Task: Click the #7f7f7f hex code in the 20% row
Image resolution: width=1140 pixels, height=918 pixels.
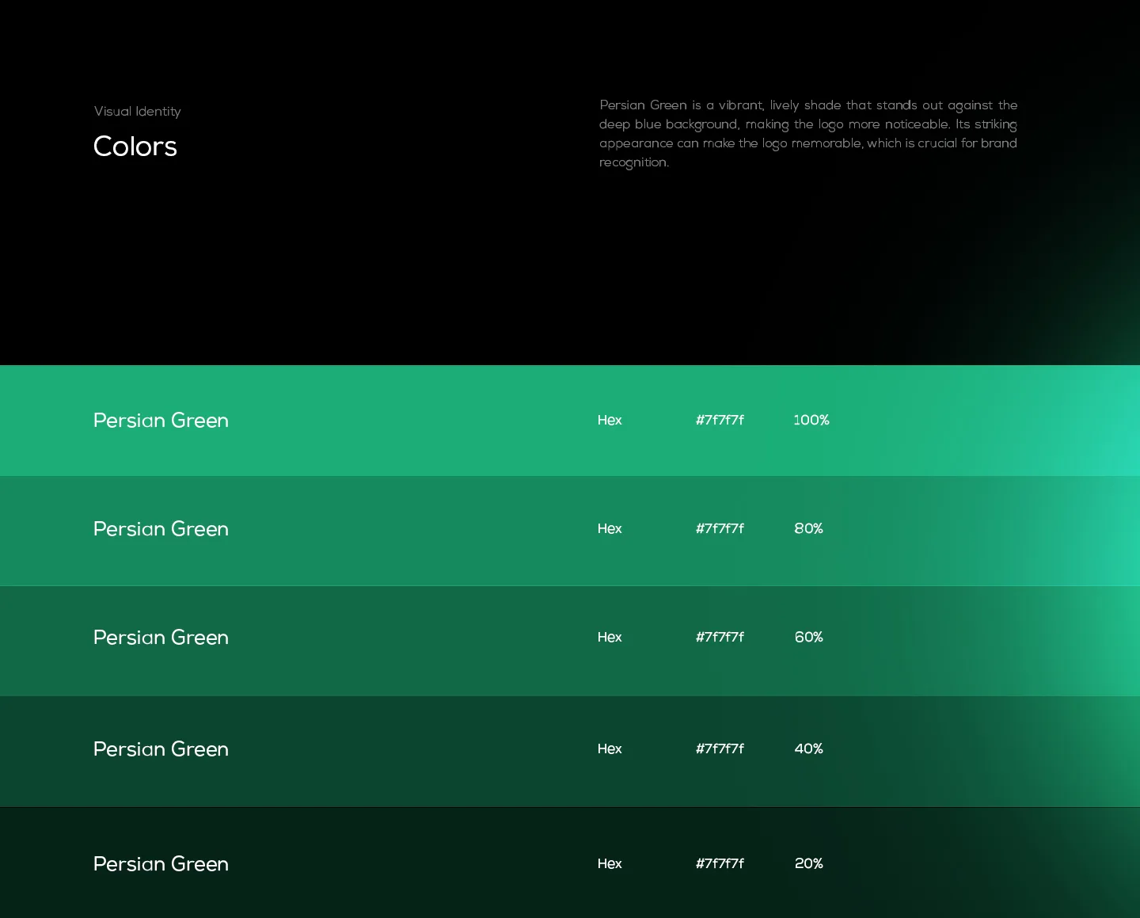Action: pos(720,864)
